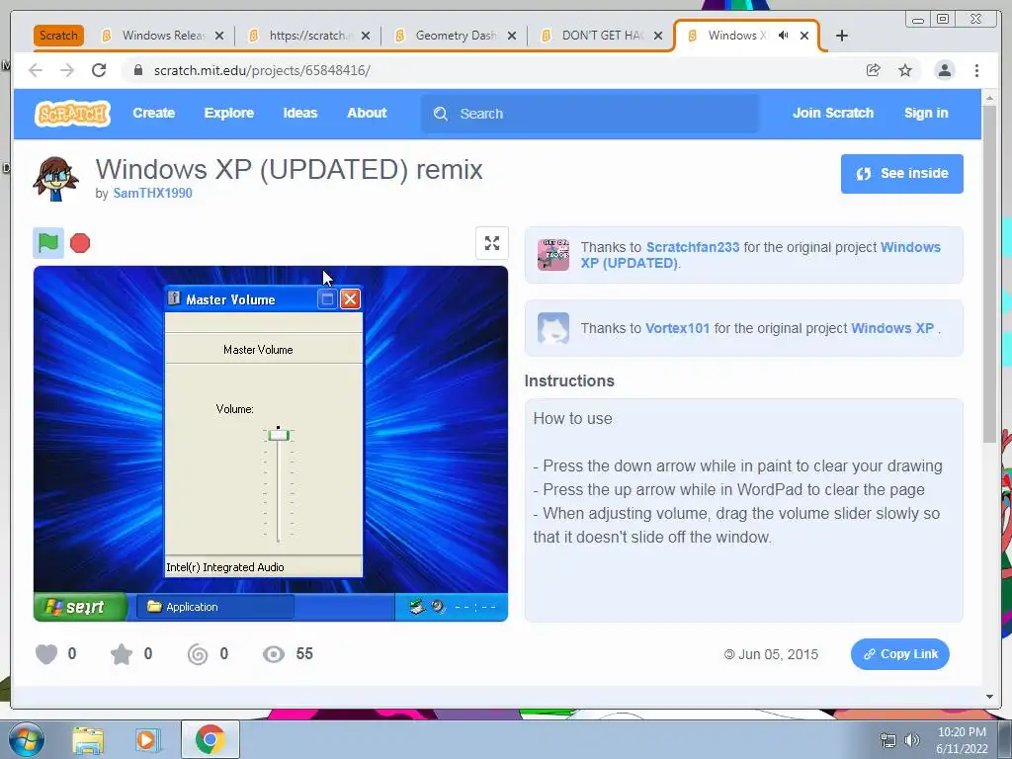Open original Windows XP (UPDATED) project link
Screen dimensions: 1012x759
click(x=760, y=255)
